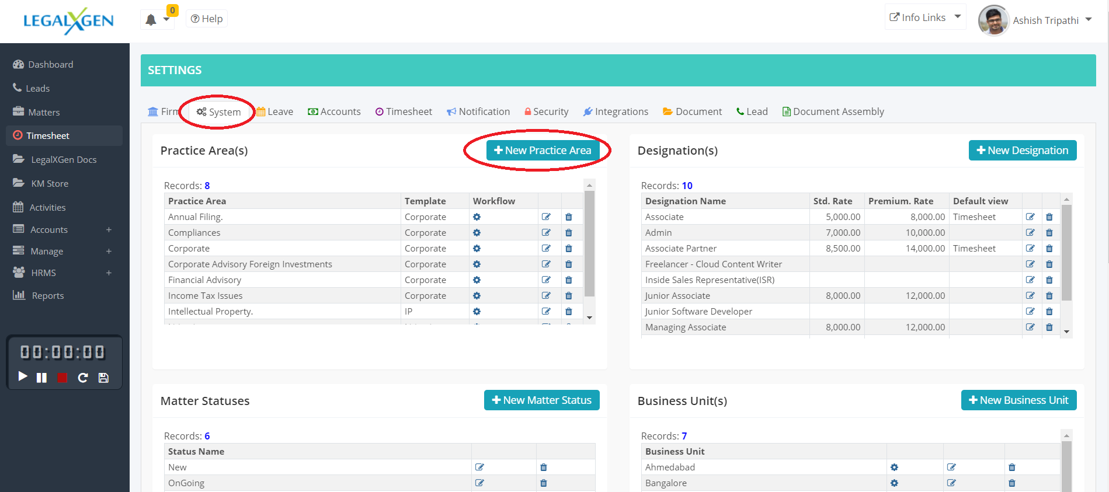Screen dimensions: 1109x492
Task: Click the New Practice Area button
Action: click(543, 151)
